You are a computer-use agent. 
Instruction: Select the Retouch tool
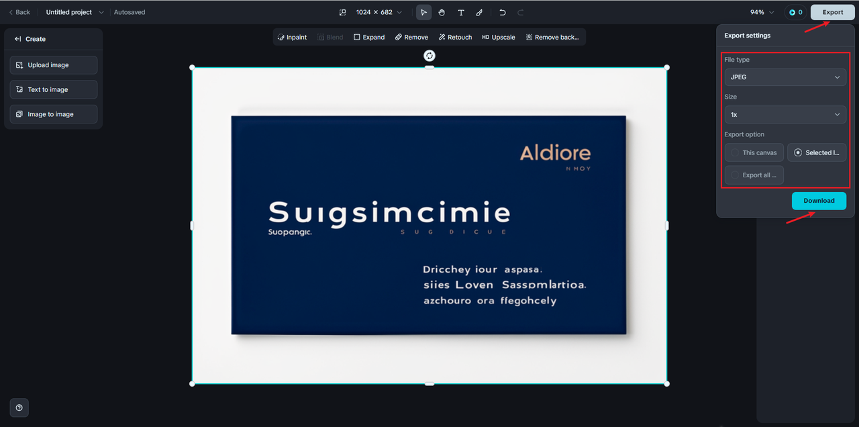click(x=455, y=37)
